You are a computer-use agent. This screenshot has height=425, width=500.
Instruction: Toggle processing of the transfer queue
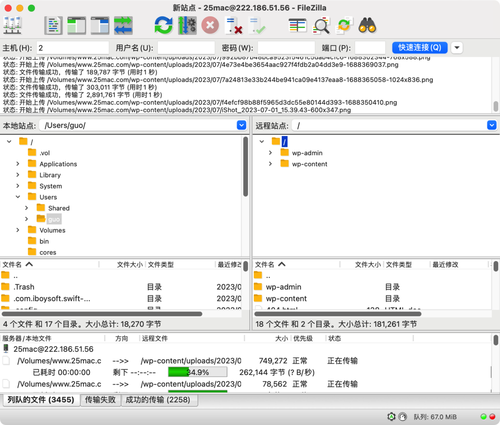187,26
